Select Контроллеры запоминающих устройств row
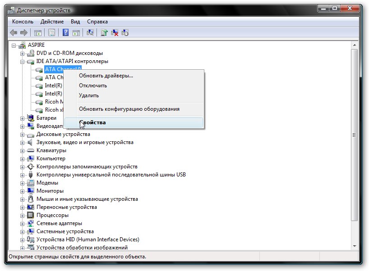The height and width of the screenshot is (271, 369). click(x=87, y=167)
